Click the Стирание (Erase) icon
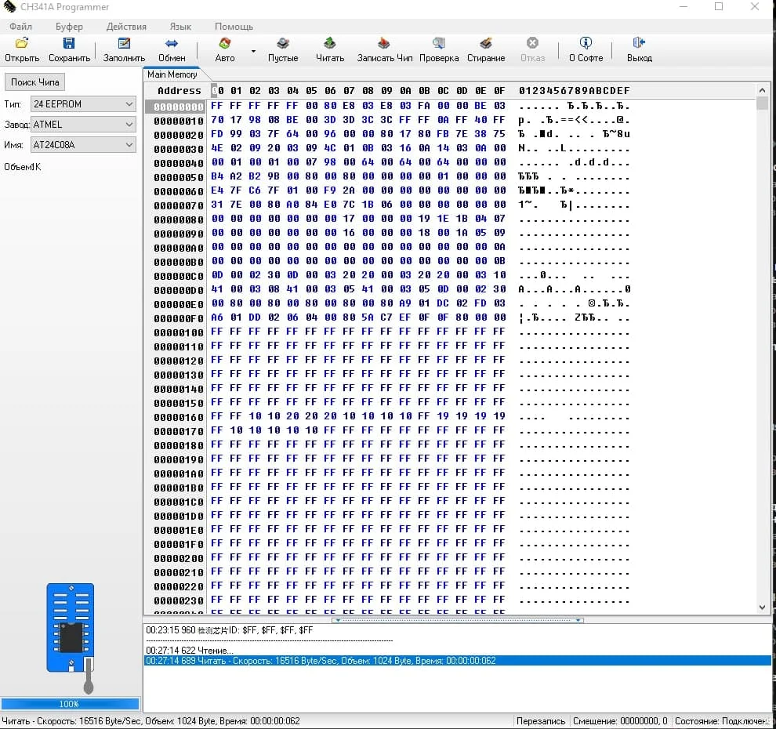Screen dimensions: 776x729 tap(486, 44)
